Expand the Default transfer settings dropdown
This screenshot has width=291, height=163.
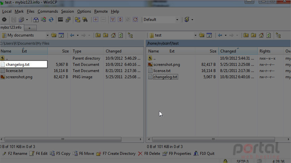(177, 20)
